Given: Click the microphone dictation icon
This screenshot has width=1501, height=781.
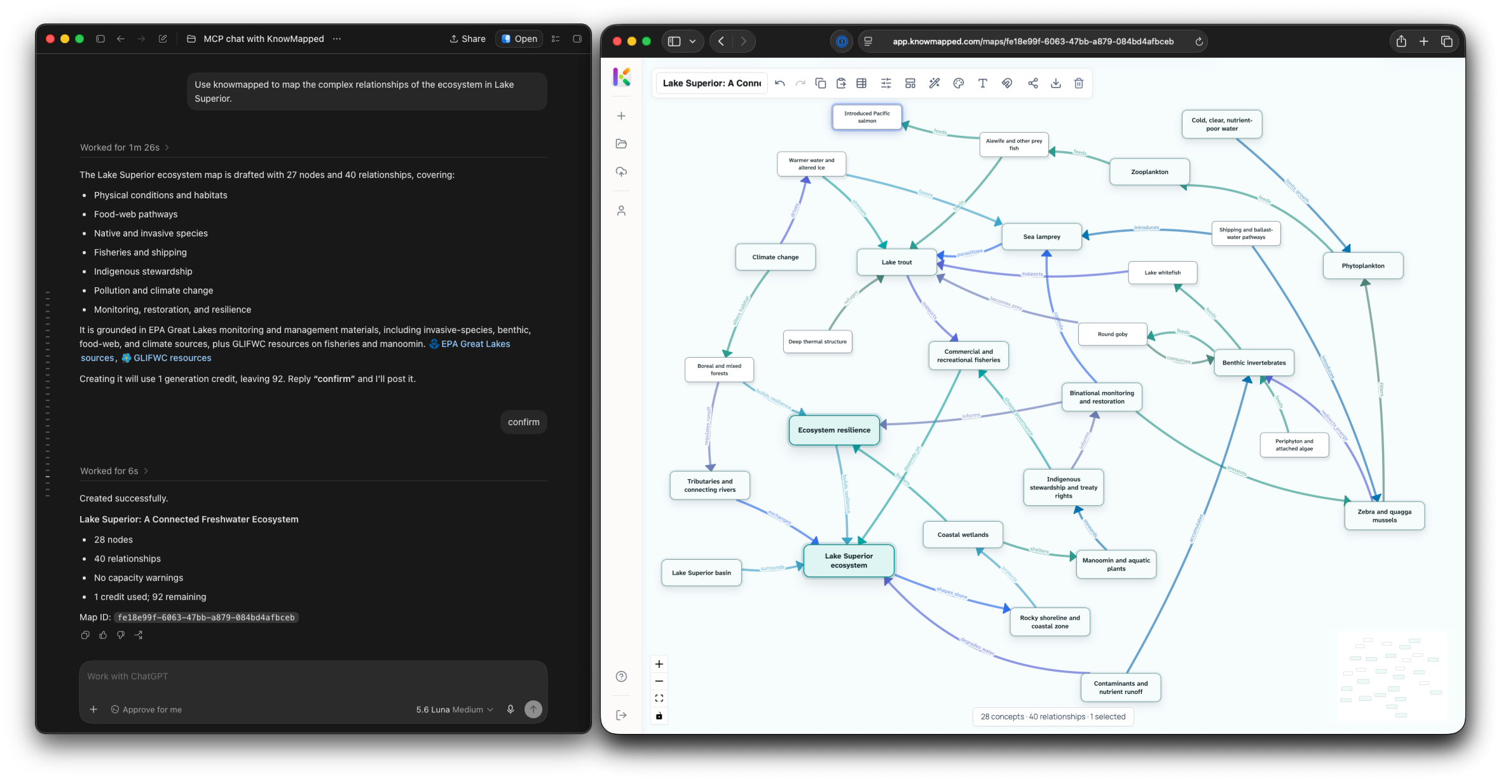Looking at the screenshot, I should 511,709.
